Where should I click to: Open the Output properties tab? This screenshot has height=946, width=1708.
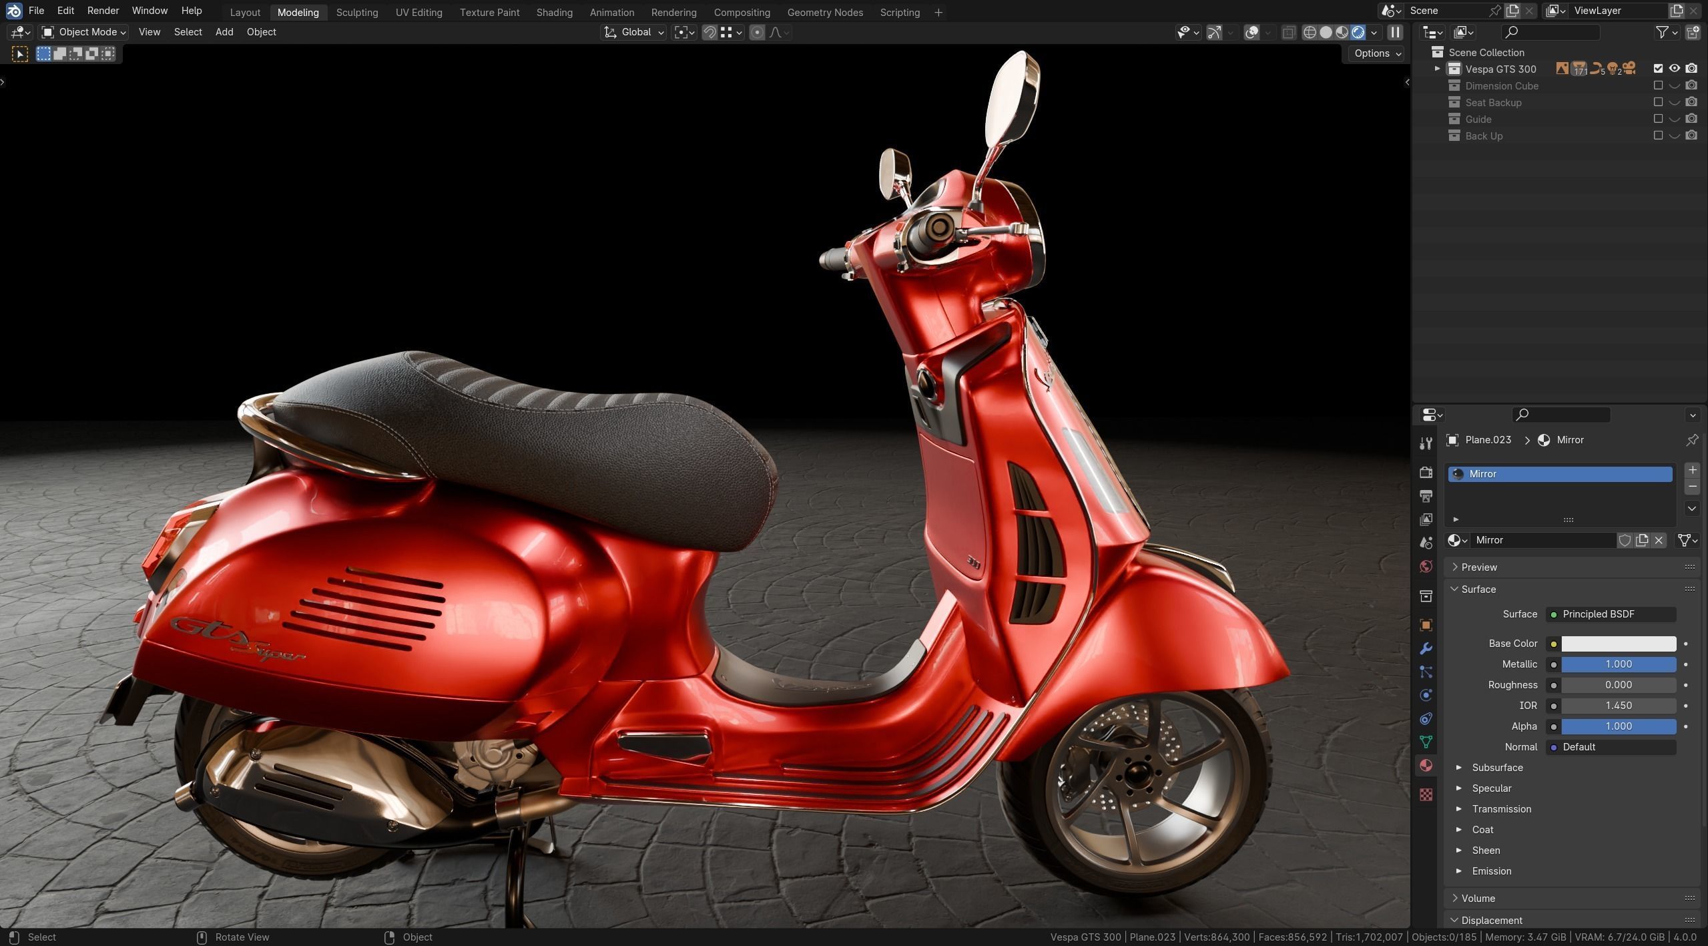(1426, 495)
